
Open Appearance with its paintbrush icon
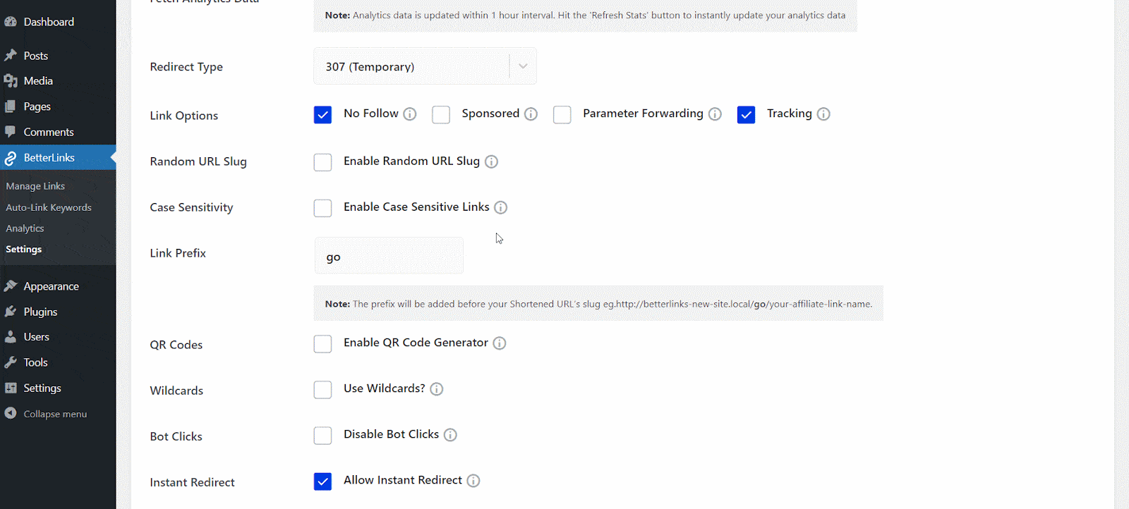(x=13, y=286)
